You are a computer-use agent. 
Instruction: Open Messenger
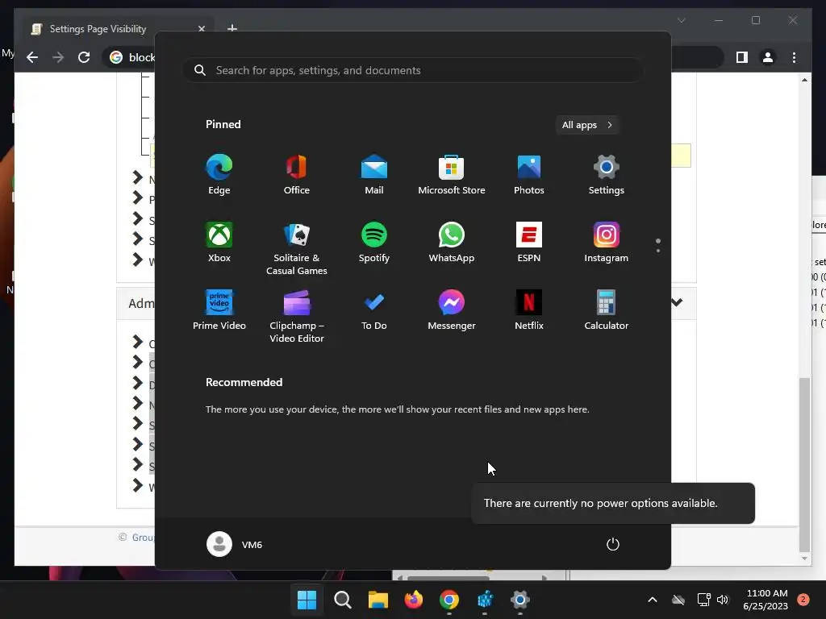(452, 310)
